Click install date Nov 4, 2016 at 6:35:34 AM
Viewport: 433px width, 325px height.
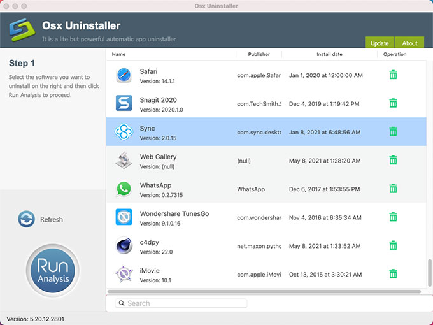(x=325, y=217)
